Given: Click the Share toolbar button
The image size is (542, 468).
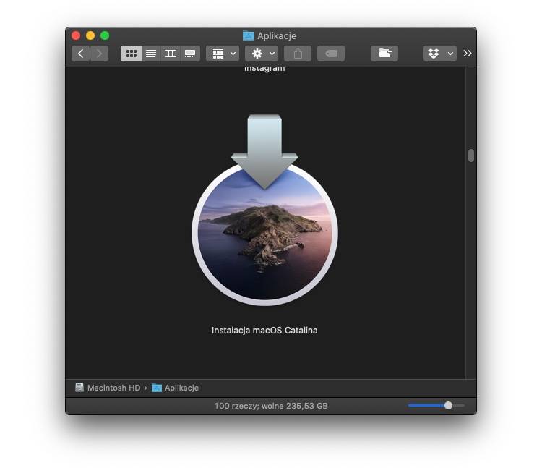Looking at the screenshot, I should pos(298,54).
